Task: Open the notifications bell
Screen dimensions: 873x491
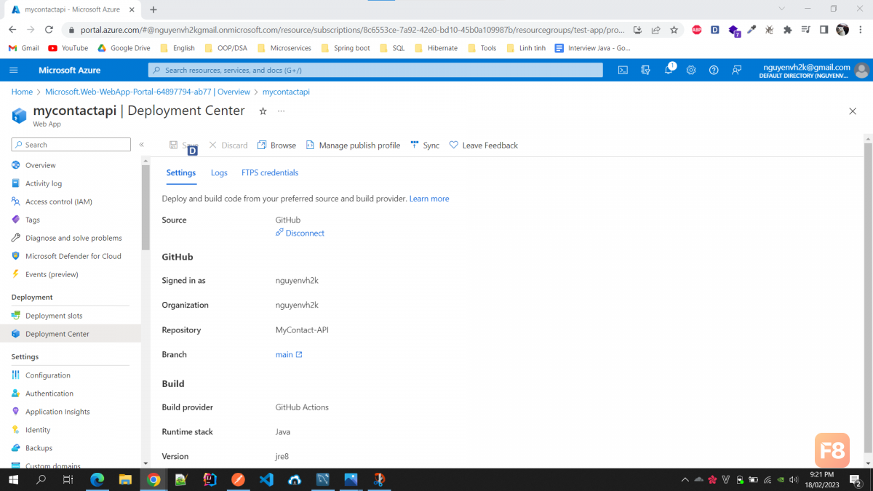Action: (669, 70)
